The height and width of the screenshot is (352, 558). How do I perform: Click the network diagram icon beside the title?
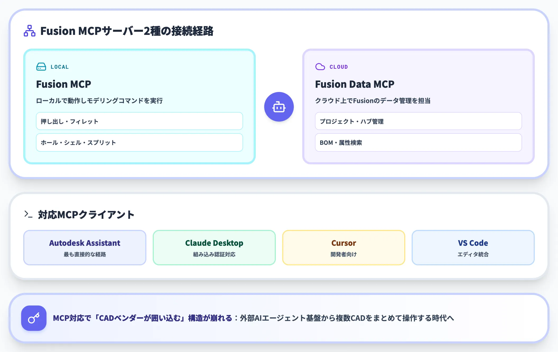pos(30,31)
